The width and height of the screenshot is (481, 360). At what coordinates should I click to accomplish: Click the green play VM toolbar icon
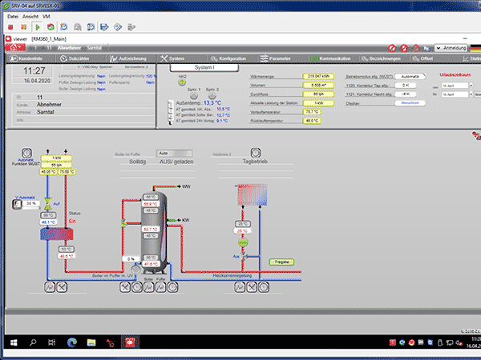pyautogui.click(x=38, y=27)
